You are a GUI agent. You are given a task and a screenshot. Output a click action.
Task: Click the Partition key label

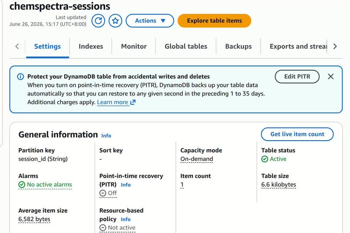(36, 151)
